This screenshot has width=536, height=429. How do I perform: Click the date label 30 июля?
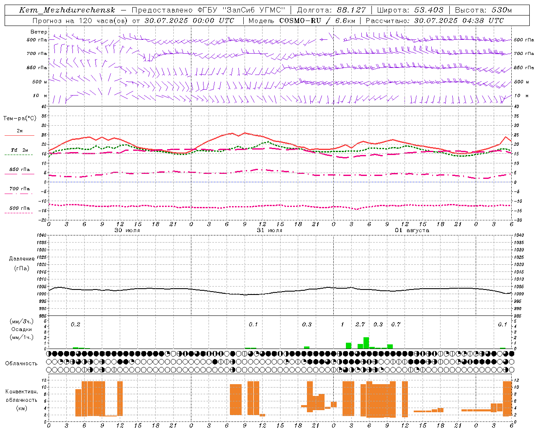127,230
